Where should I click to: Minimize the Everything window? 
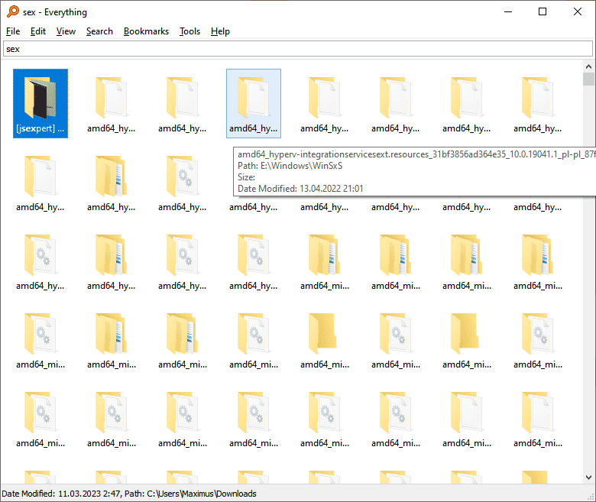508,11
